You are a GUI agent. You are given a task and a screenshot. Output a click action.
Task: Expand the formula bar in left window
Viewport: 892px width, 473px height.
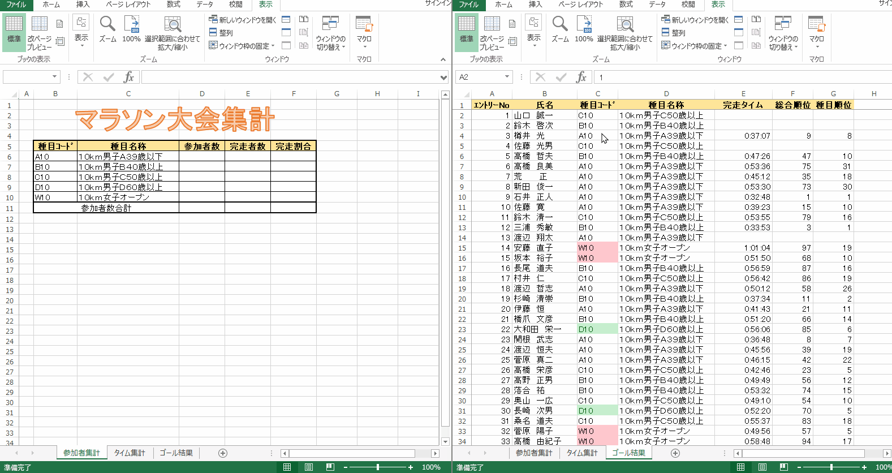click(x=443, y=77)
